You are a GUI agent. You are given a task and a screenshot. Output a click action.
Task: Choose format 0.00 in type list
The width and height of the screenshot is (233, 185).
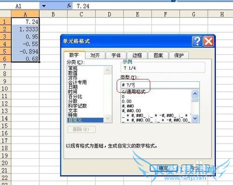(156, 101)
